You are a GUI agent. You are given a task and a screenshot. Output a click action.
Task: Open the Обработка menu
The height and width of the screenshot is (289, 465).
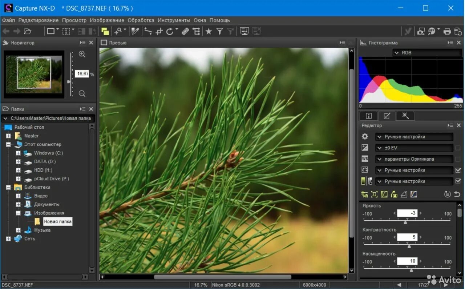141,20
